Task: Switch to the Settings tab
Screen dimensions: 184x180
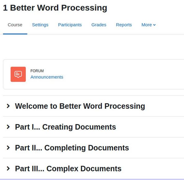Action: tap(40, 25)
